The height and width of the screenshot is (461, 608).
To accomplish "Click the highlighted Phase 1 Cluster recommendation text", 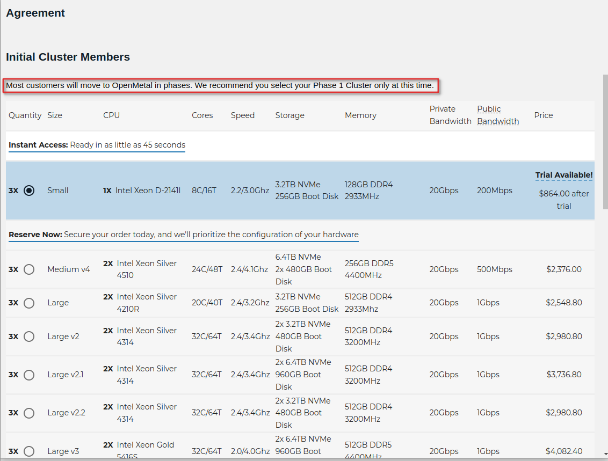I will tap(220, 85).
